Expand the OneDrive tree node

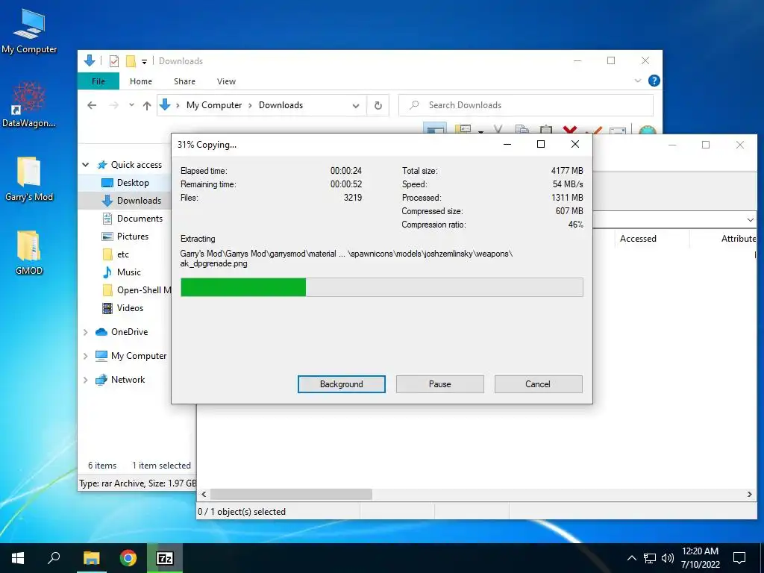pyautogui.click(x=86, y=332)
